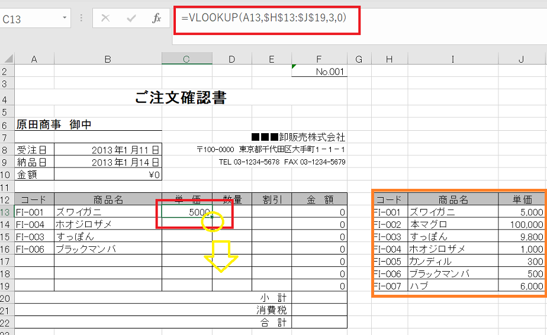Click price 100,000 in lookup table

(522, 224)
